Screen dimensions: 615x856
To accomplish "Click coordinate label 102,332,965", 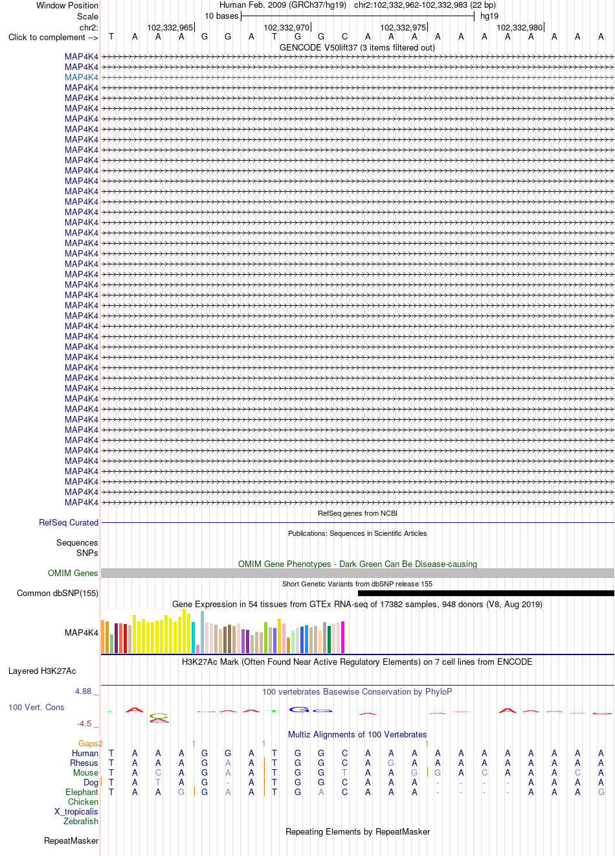I will (x=170, y=27).
